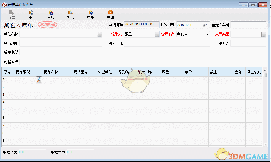
Task: Open the magnifier lookup in row 1
Action: [x=39, y=80]
